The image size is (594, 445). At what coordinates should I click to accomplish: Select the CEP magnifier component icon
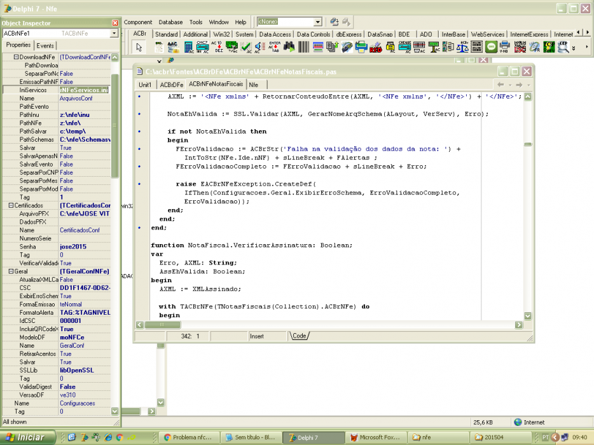(563, 47)
